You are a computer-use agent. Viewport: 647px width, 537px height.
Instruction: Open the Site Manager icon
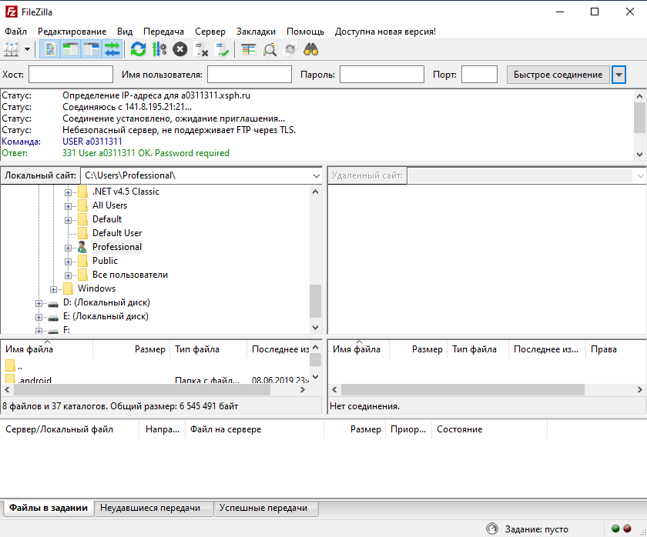point(11,50)
